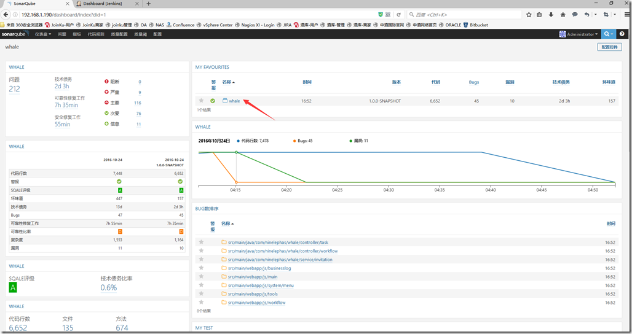Open the 指标 measures menu
632x334 pixels.
tap(77, 34)
